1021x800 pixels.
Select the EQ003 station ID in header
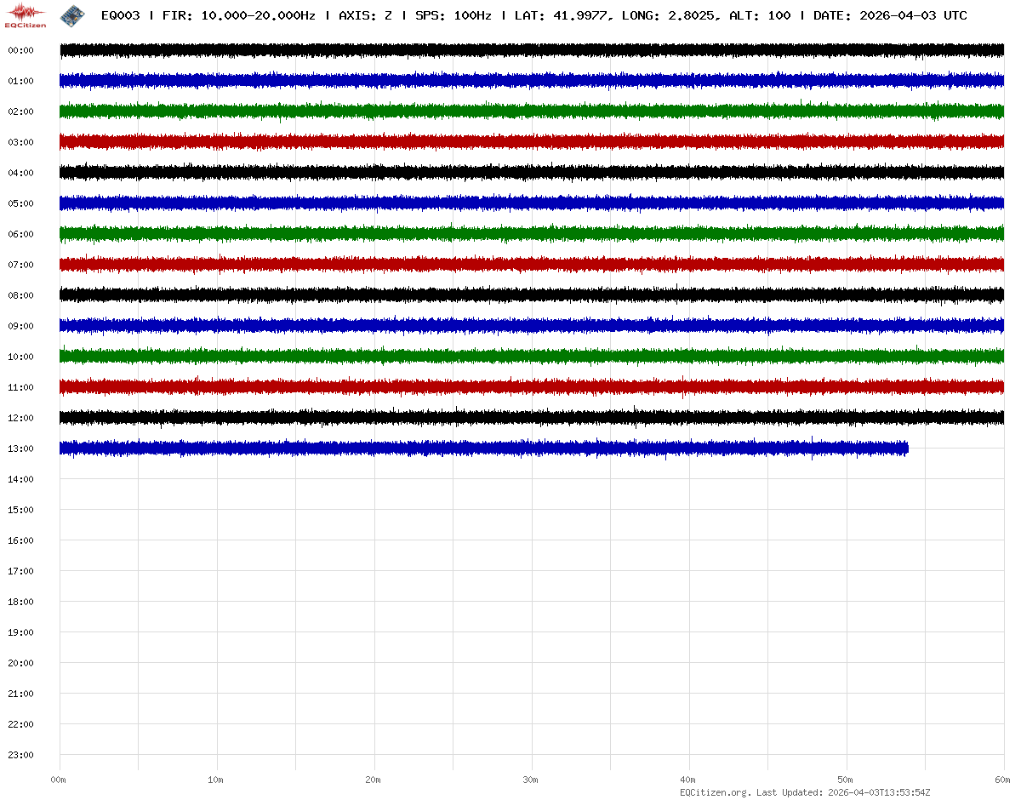click(120, 15)
